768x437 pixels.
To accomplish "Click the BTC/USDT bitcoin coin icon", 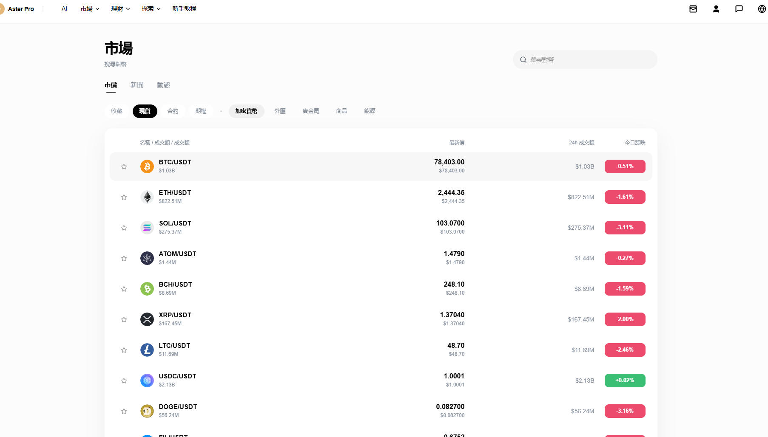I will click(x=147, y=166).
